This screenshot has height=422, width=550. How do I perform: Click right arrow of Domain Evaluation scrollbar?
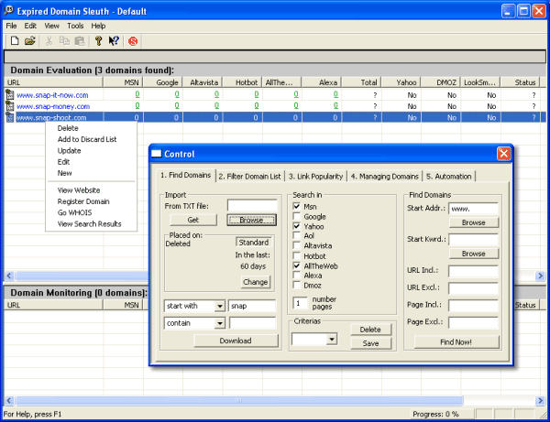coord(540,276)
